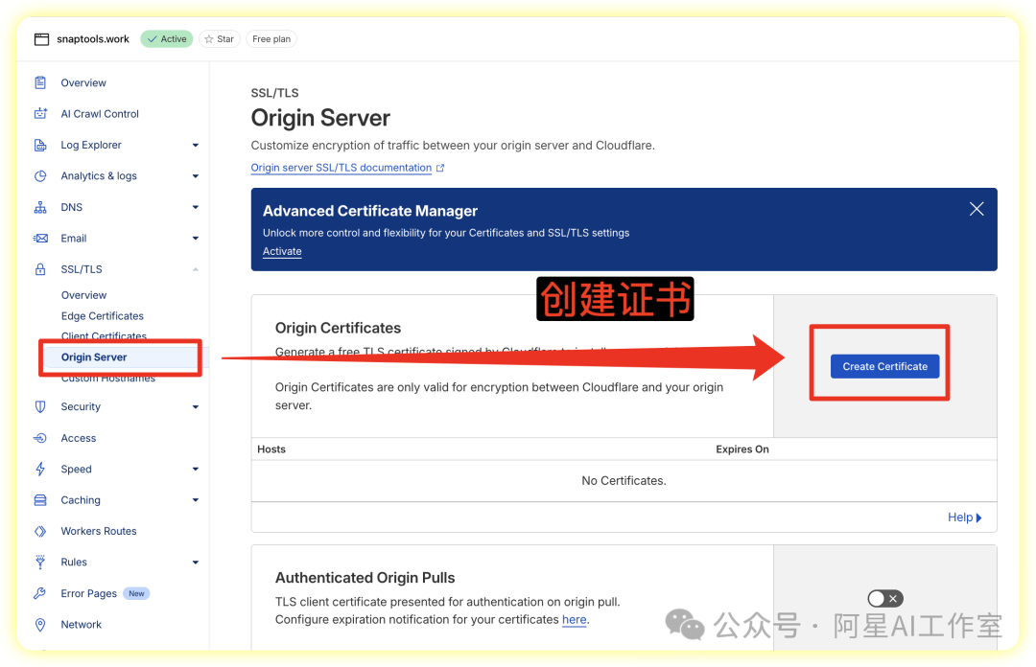
Task: Click the Workers Routes icon
Action: pos(40,531)
